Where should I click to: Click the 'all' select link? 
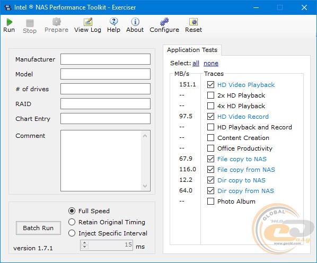196,63
